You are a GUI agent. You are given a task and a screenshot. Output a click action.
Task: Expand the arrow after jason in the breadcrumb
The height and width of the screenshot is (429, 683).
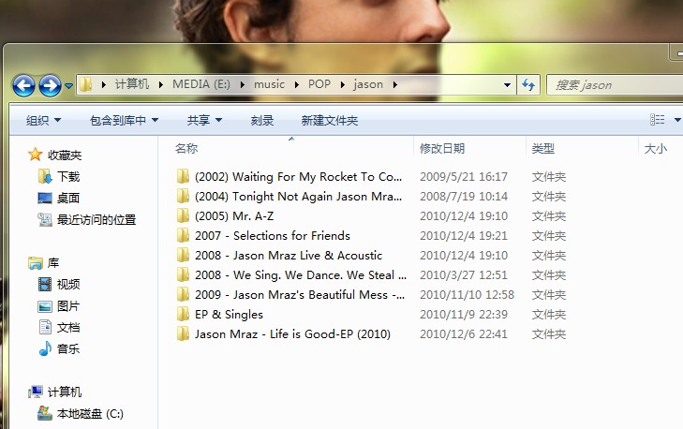click(x=394, y=84)
